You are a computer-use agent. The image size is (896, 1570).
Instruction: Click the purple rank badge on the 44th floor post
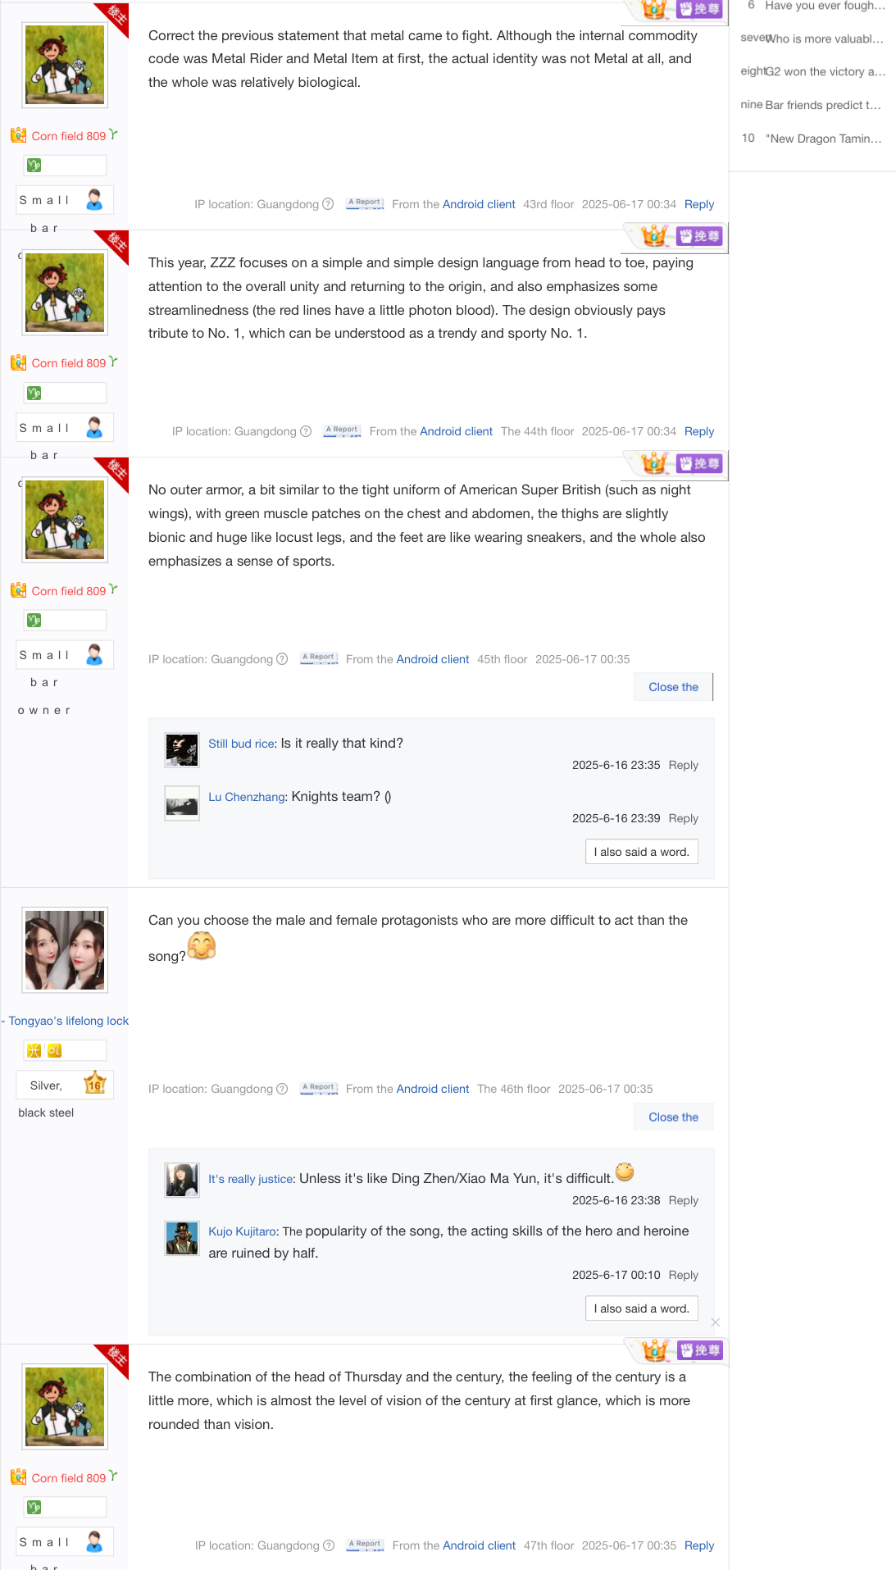coord(699,236)
